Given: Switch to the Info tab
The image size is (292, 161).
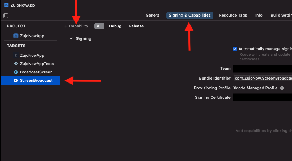Looking at the screenshot, I should [259, 16].
